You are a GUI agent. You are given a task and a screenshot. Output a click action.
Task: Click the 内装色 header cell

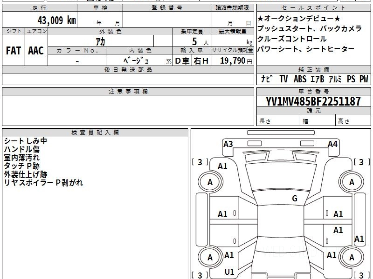click(140, 50)
